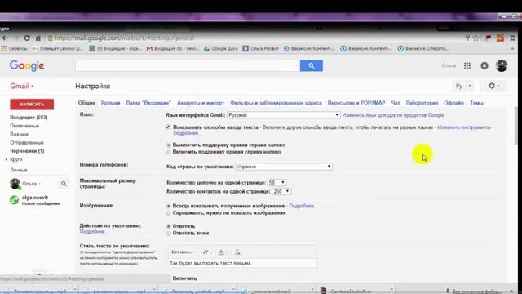The width and height of the screenshot is (522, 294).
Task: Click the Общие settings tab
Action: point(86,103)
